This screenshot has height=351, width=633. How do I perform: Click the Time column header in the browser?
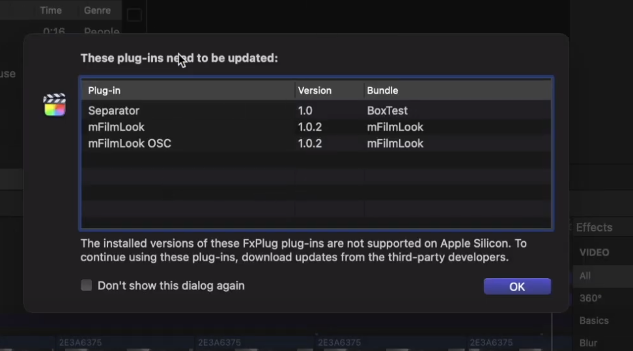(51, 10)
